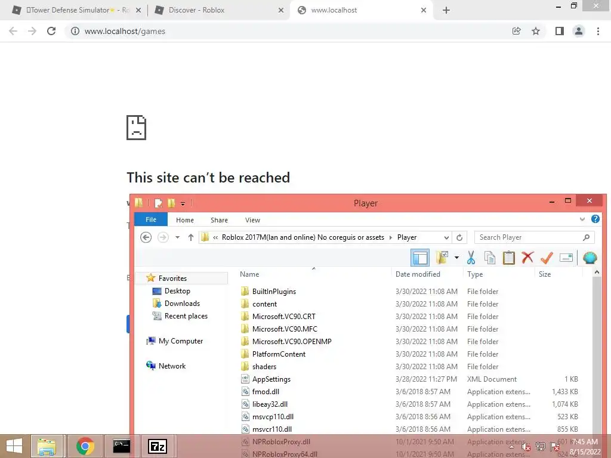Click the Rename icon in toolbar

[566, 258]
